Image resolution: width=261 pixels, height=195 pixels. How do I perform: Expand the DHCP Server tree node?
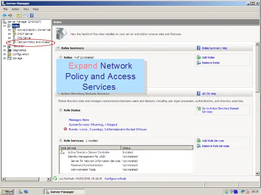[9, 34]
